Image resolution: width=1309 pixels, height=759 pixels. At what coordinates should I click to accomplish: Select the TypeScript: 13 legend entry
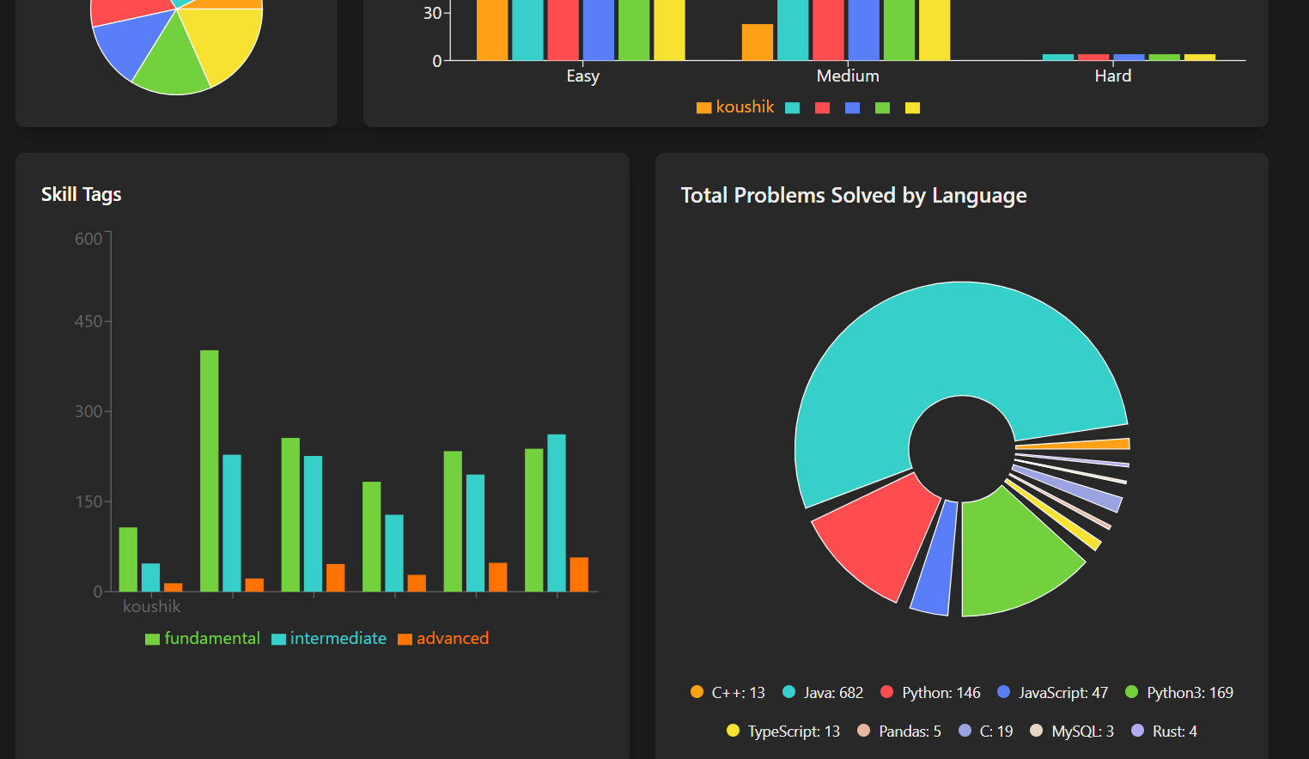coord(783,732)
